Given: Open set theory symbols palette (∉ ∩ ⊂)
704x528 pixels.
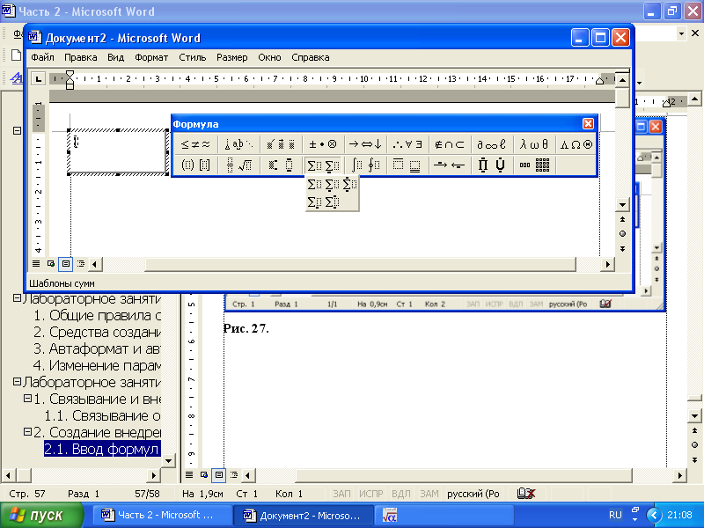Looking at the screenshot, I should tap(450, 144).
